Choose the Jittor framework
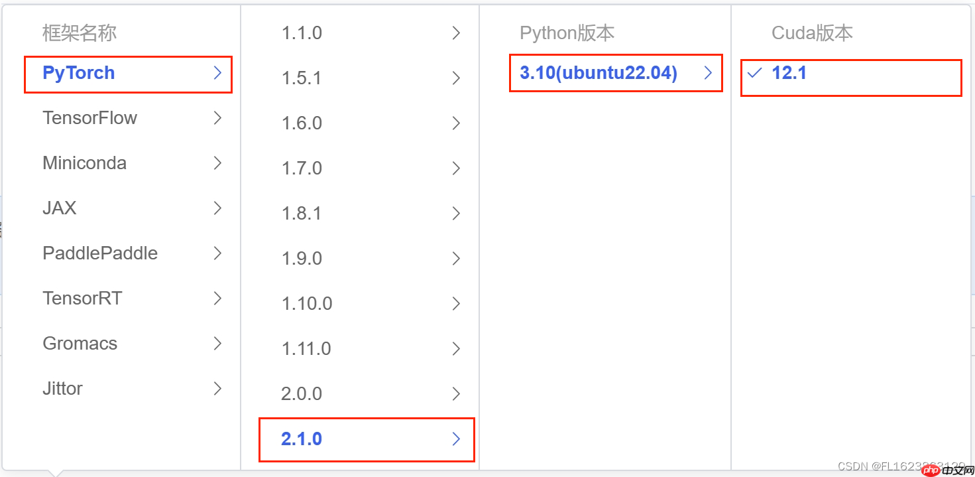 click(63, 389)
